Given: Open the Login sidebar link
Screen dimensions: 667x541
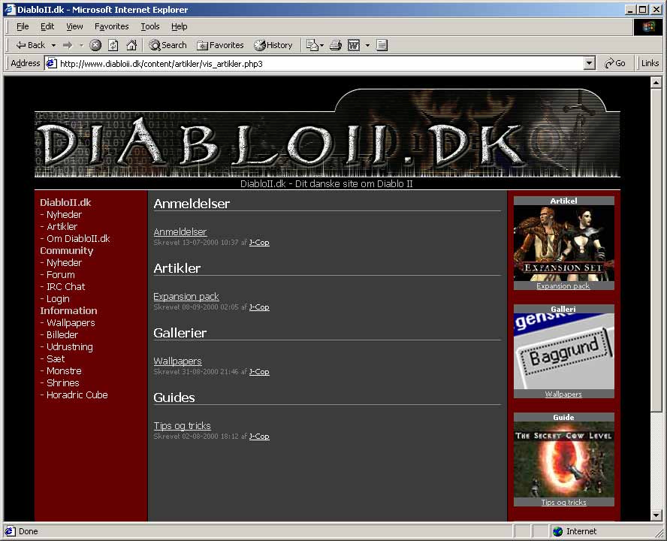Looking at the screenshot, I should tap(58, 299).
